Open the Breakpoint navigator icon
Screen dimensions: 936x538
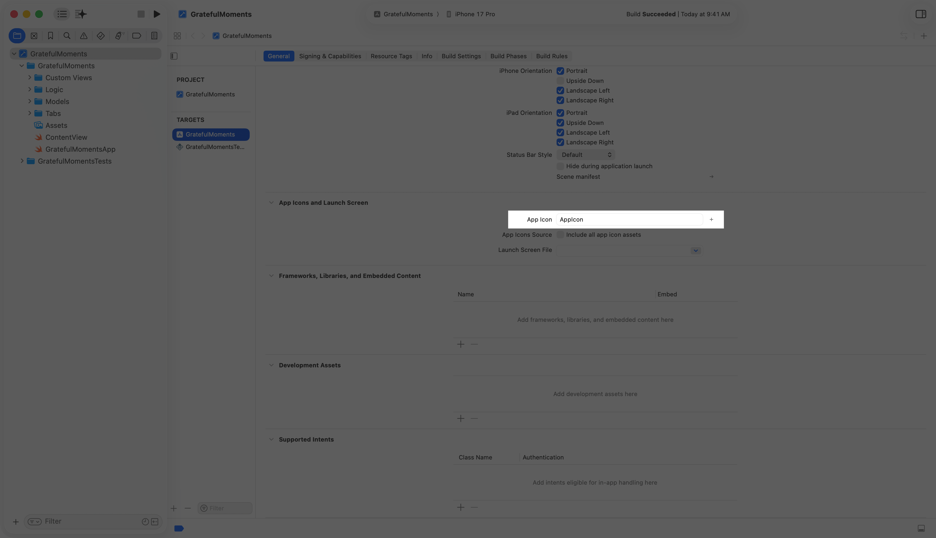coord(136,36)
